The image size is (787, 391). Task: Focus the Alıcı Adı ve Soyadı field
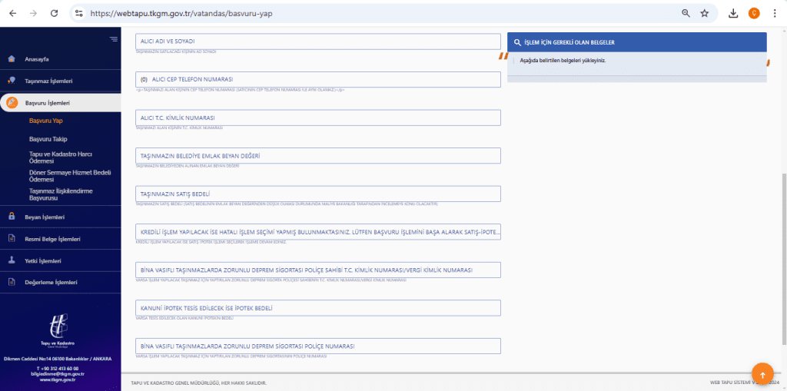318,41
